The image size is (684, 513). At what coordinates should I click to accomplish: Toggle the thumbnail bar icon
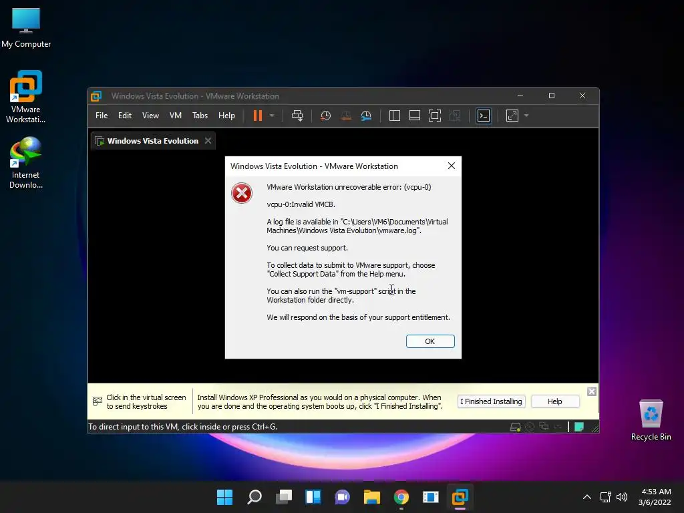coord(414,116)
